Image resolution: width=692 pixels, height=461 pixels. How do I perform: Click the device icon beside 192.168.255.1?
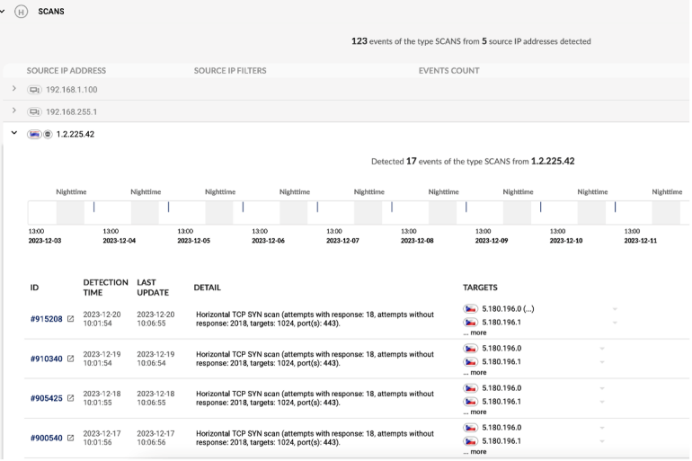[x=34, y=112]
